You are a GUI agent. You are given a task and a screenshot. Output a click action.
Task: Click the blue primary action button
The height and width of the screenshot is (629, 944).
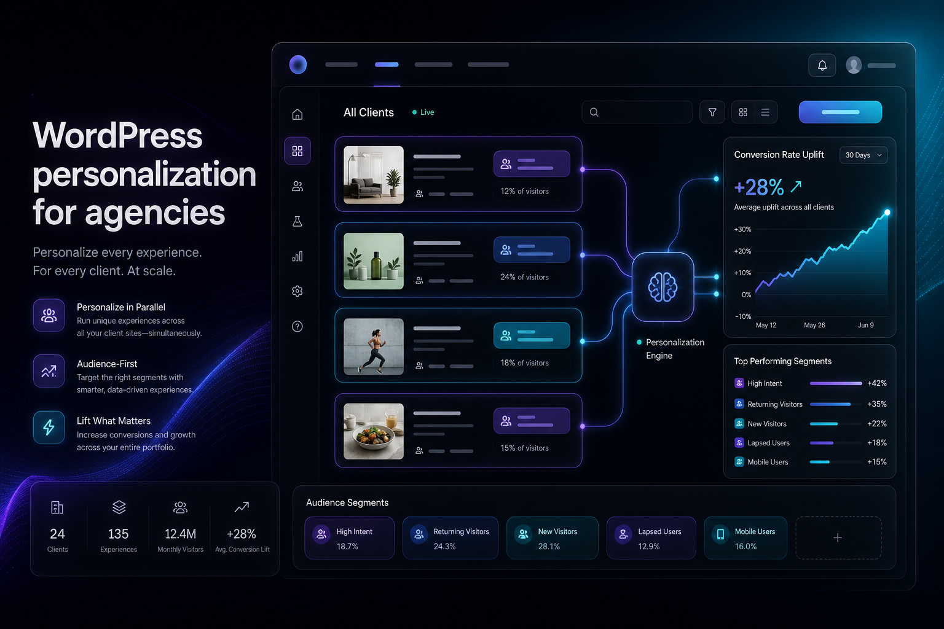point(840,112)
